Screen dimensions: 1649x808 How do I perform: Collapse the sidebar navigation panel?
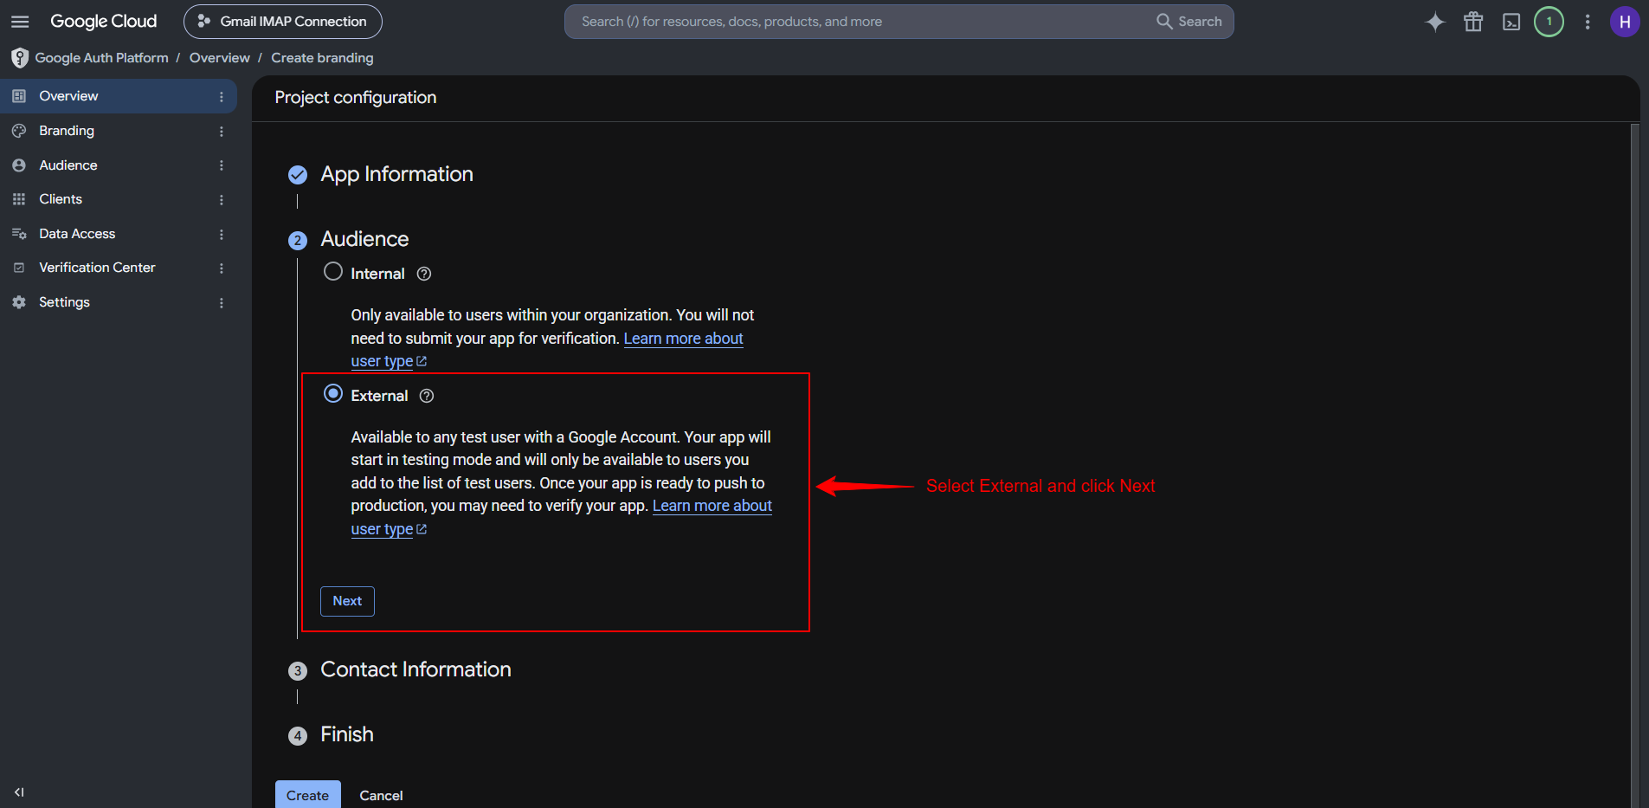pos(19,792)
